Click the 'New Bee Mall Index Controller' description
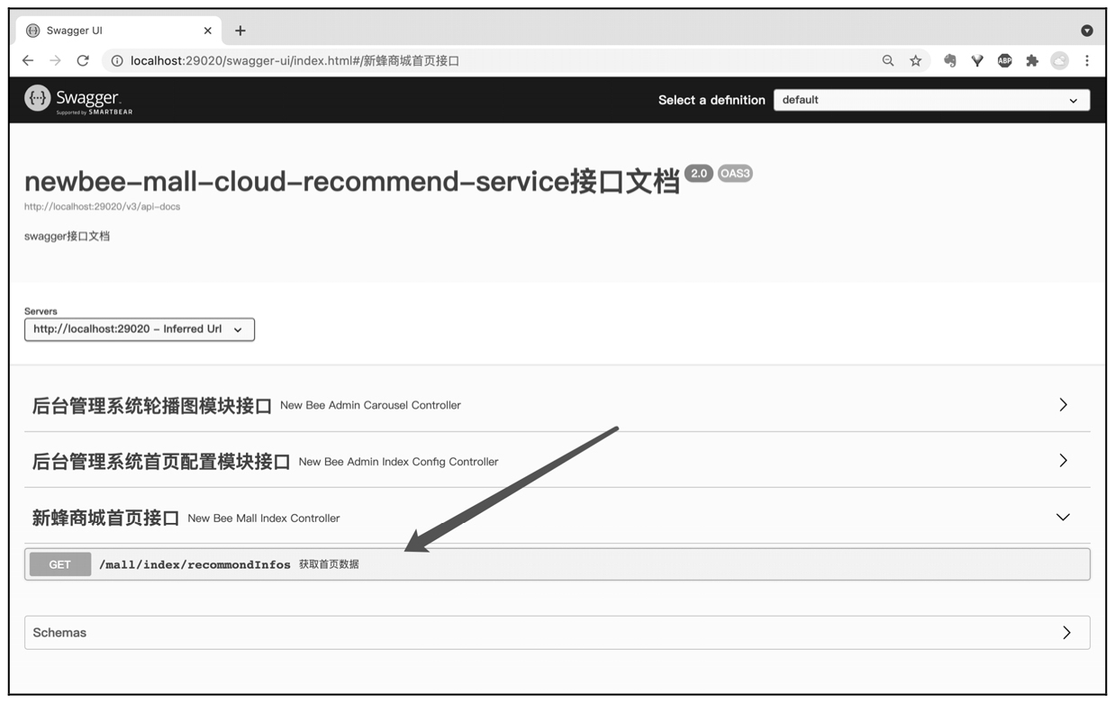1115x703 pixels. point(264,518)
